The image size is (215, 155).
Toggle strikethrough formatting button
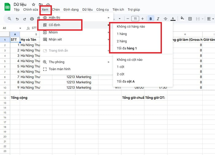pyautogui.click(x=166, y=19)
